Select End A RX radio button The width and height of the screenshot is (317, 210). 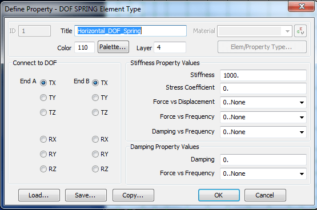(x=43, y=139)
